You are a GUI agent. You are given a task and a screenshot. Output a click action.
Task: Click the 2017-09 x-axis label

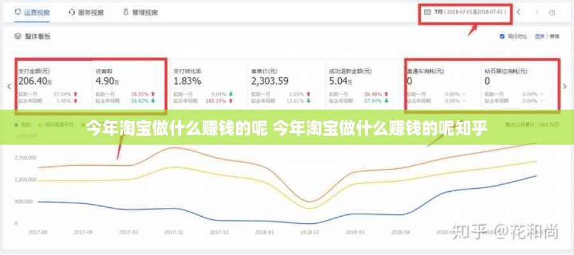[x=83, y=232]
